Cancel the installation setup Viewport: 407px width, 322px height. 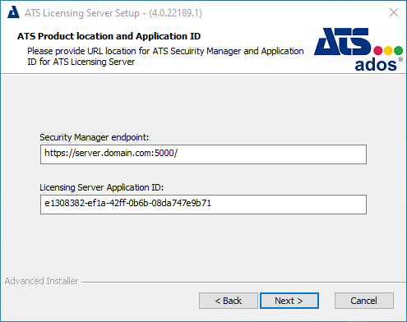tap(364, 301)
